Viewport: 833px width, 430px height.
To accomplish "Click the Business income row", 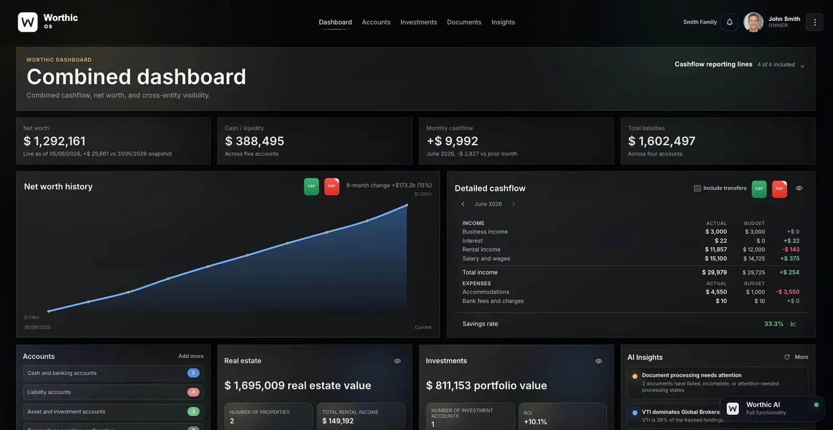I will [x=631, y=232].
